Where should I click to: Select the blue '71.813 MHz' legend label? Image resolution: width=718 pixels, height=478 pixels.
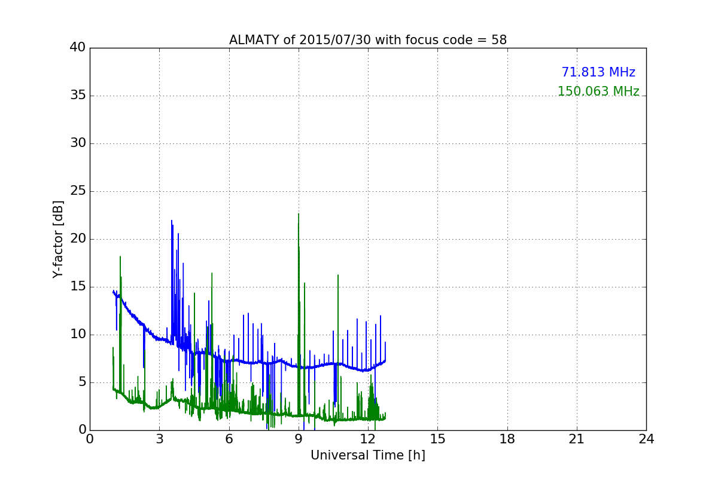[x=598, y=72]
